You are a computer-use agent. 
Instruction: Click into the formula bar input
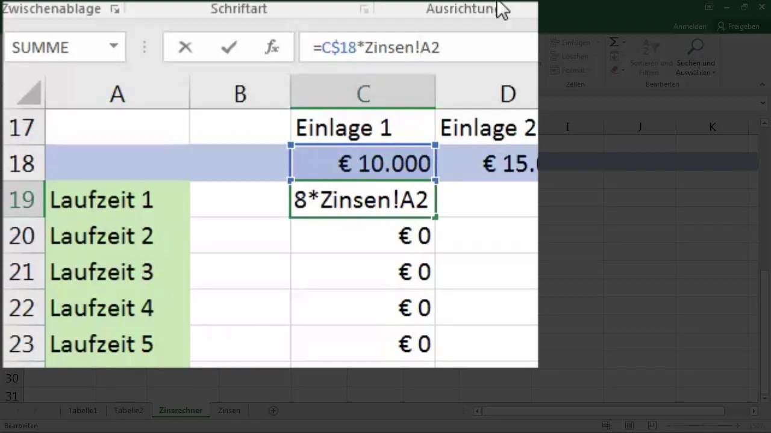pos(418,48)
